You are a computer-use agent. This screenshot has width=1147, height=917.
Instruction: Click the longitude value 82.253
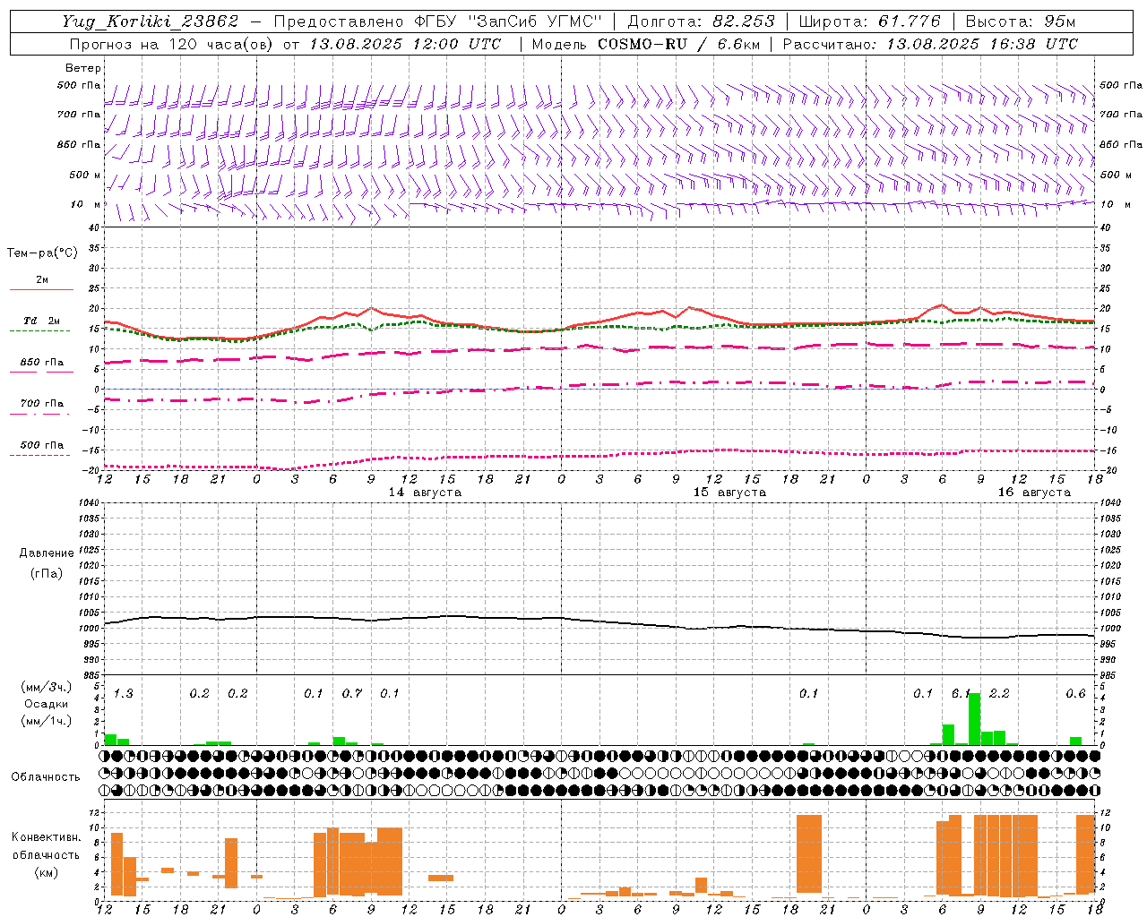[744, 21]
